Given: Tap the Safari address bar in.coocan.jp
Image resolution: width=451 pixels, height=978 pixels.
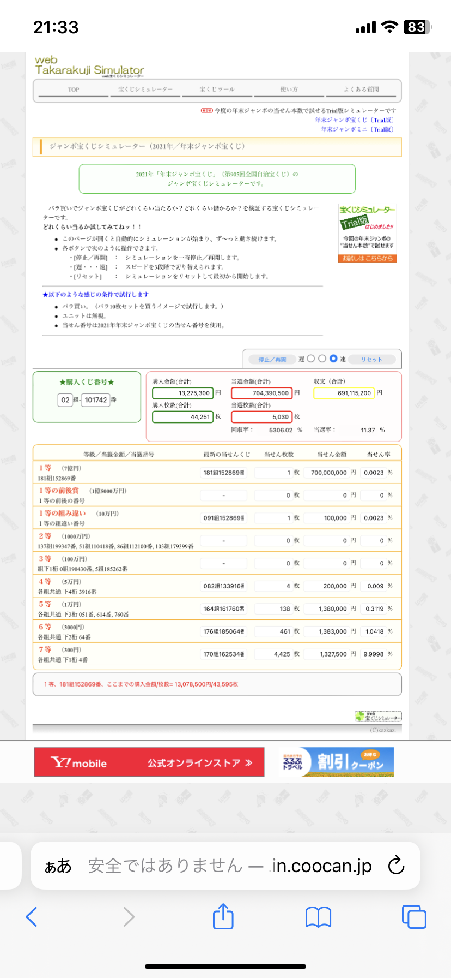Looking at the screenshot, I should click(225, 866).
